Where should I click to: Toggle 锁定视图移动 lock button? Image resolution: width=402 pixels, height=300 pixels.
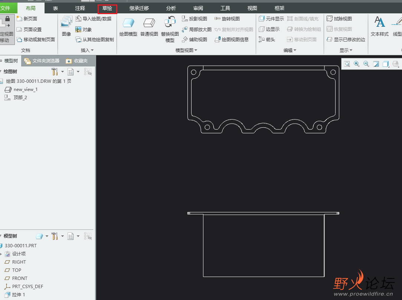(7, 29)
